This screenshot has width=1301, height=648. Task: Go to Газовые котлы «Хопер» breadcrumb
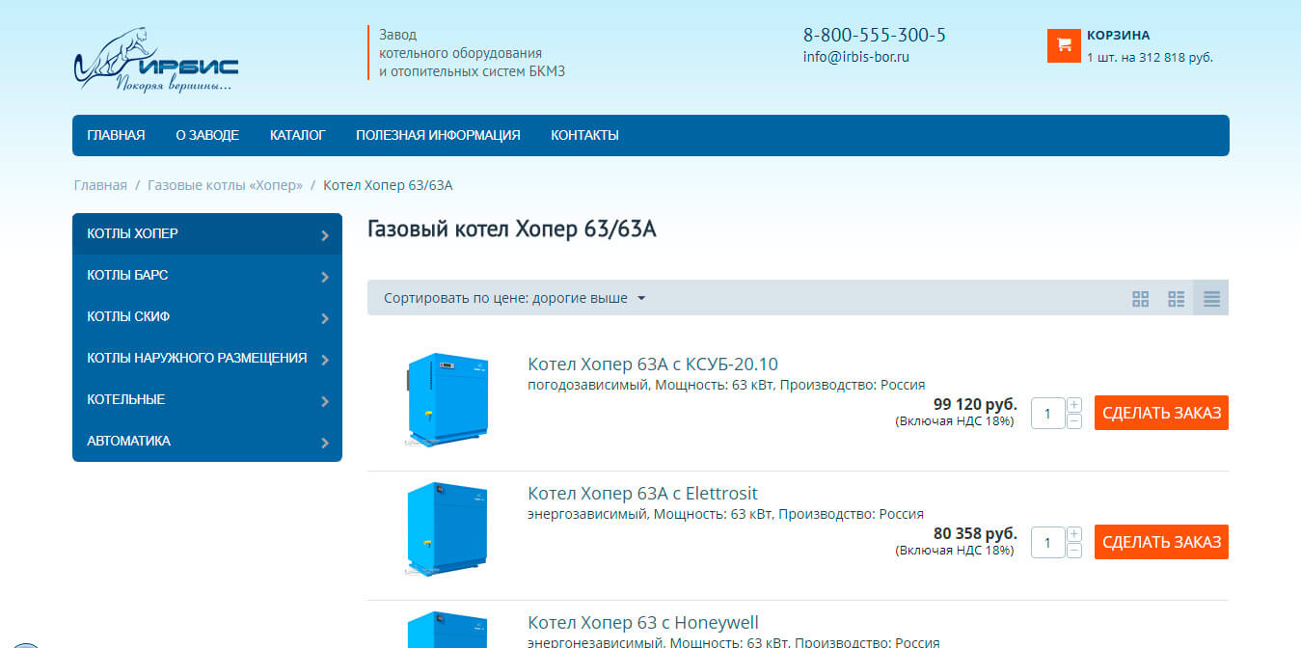pyautogui.click(x=225, y=185)
